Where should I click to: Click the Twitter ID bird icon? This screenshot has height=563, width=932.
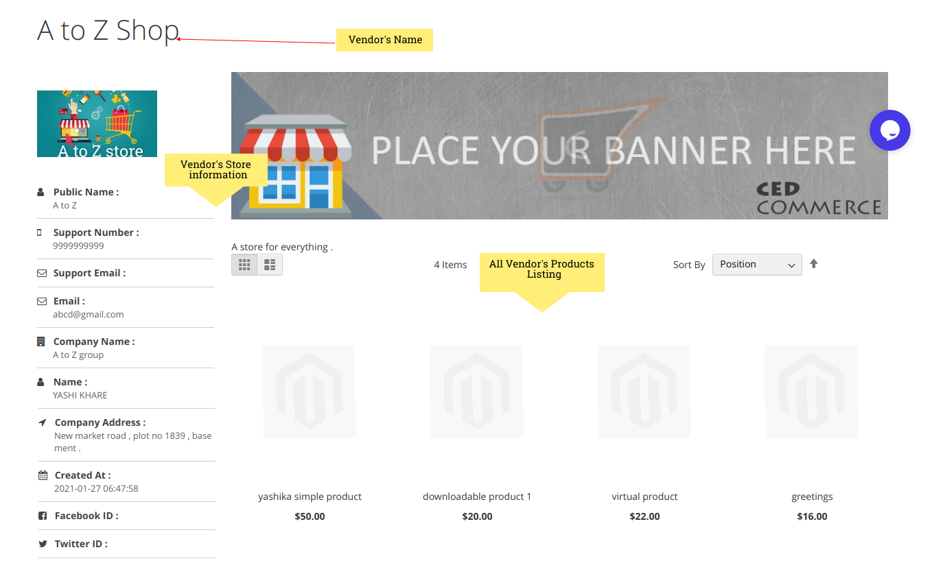(43, 544)
